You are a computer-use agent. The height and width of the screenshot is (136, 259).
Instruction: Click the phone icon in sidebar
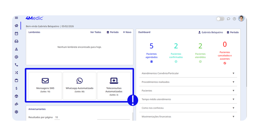tap(16, 65)
